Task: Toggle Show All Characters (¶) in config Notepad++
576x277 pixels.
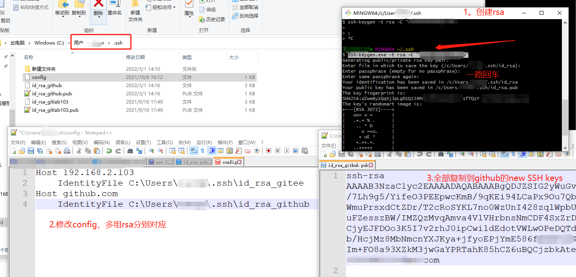Action: [x=202, y=151]
